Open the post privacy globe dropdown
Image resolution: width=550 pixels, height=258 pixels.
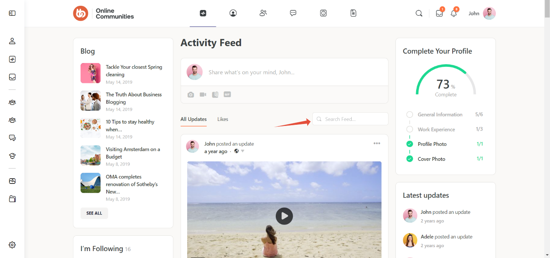pos(239,151)
